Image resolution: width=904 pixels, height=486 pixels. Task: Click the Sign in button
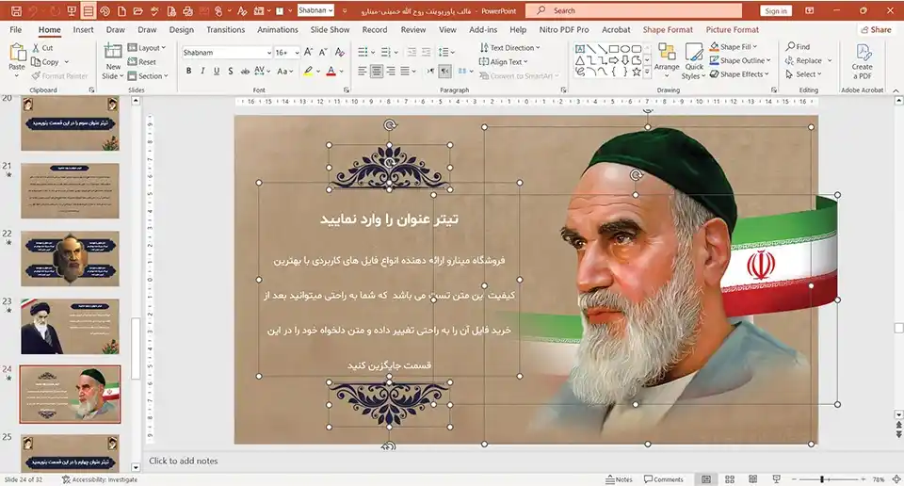(x=776, y=11)
